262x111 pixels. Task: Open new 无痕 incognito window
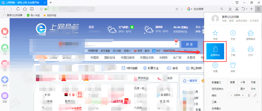coord(253,82)
